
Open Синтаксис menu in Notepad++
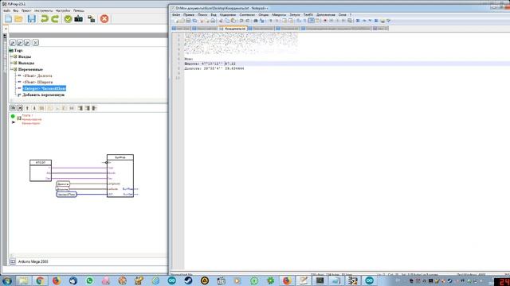pos(247,15)
